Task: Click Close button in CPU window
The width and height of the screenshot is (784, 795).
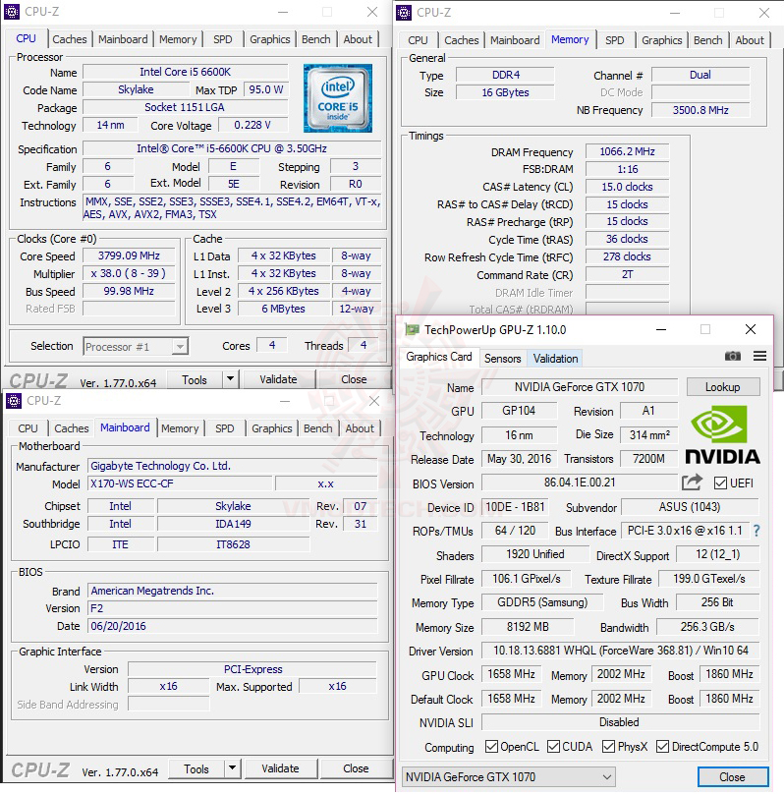Action: (354, 379)
